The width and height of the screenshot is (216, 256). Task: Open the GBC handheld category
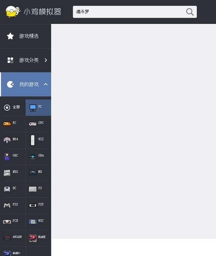13,157
